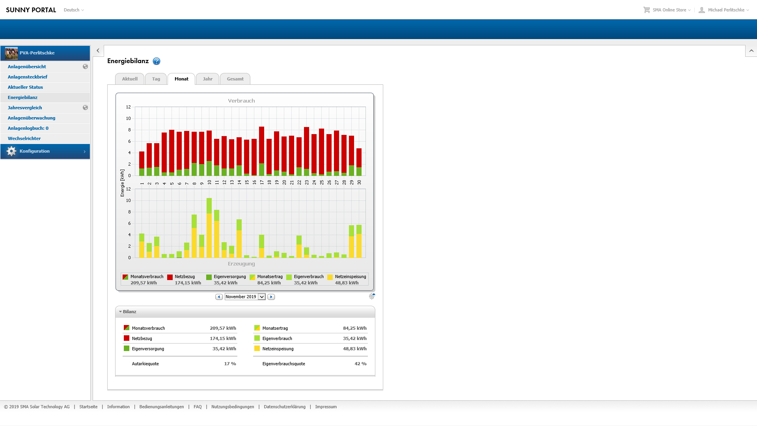757x426 pixels.
Task: Click globe icon next to Anlagenübersicht
Action: [85, 67]
